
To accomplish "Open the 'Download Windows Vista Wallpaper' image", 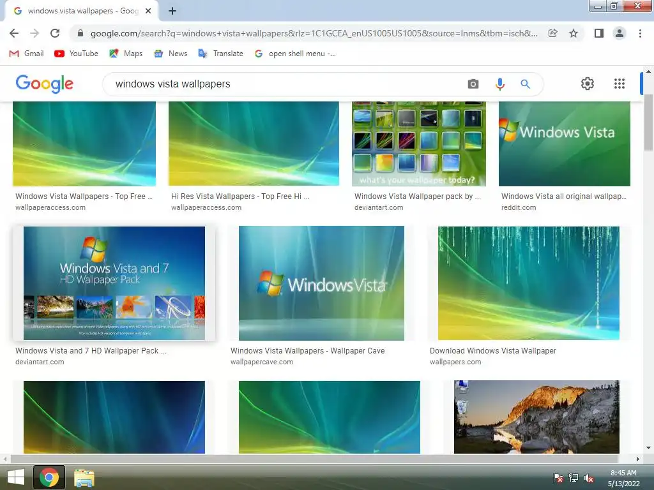I will coord(528,283).
